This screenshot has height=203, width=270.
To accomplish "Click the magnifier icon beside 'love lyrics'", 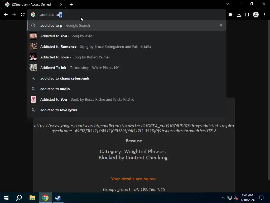I will (33, 110).
